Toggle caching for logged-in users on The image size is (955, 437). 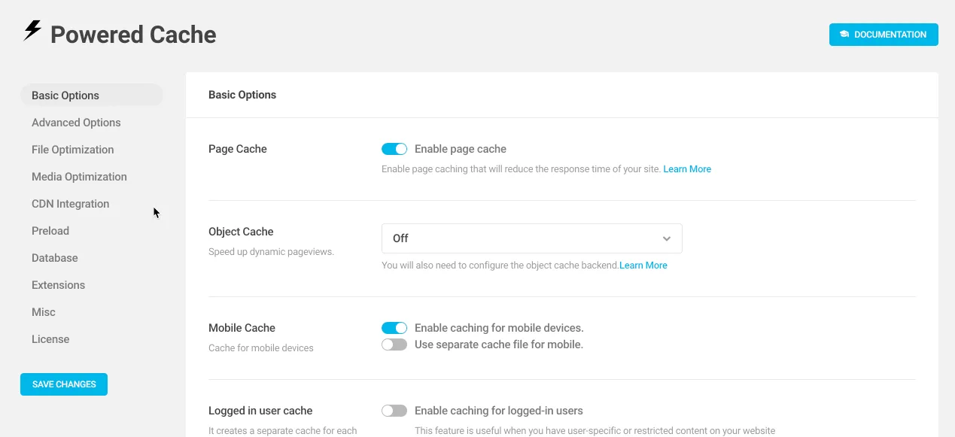coord(394,411)
